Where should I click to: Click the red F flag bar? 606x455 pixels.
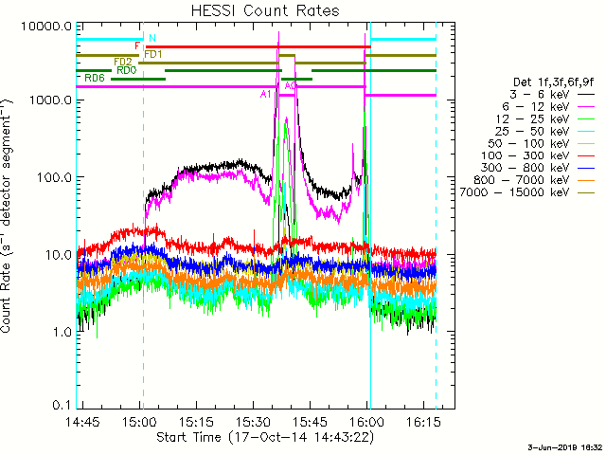[258, 46]
